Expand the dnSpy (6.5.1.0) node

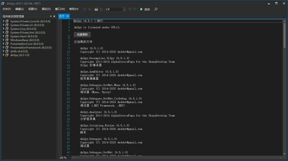click(4, 55)
